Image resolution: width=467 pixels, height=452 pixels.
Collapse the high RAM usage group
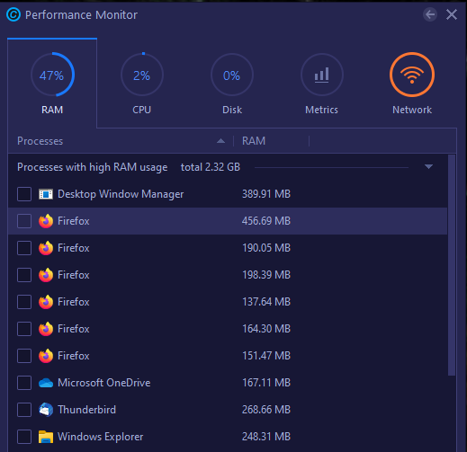(x=428, y=166)
